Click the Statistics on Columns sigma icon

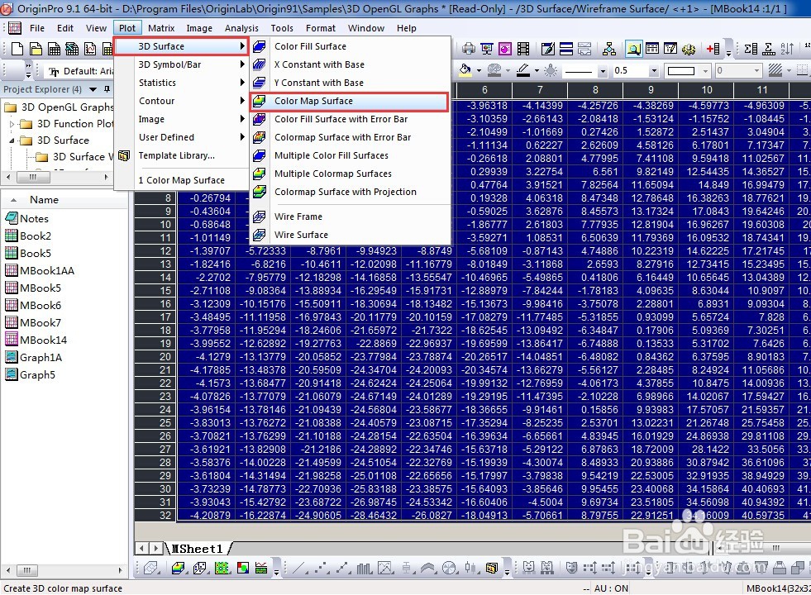click(751, 49)
